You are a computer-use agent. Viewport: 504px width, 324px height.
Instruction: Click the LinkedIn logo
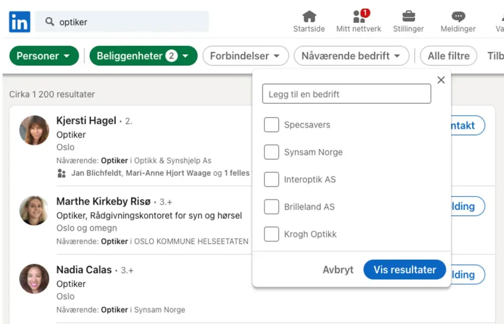pyautogui.click(x=19, y=22)
